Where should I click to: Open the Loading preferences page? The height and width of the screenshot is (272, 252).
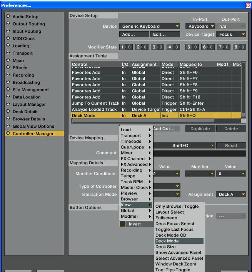21,46
